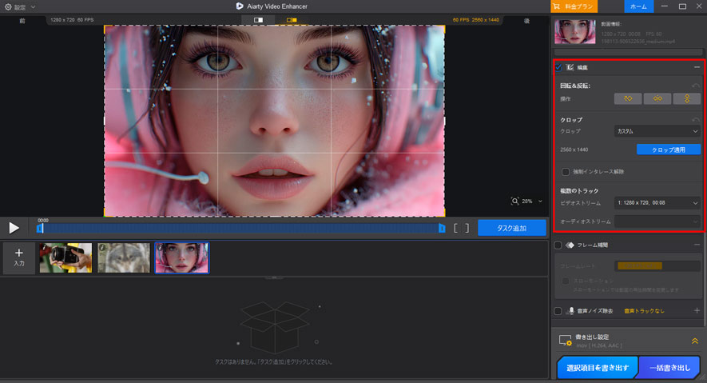Play the video preview
This screenshot has height=383, width=707.
coord(14,228)
